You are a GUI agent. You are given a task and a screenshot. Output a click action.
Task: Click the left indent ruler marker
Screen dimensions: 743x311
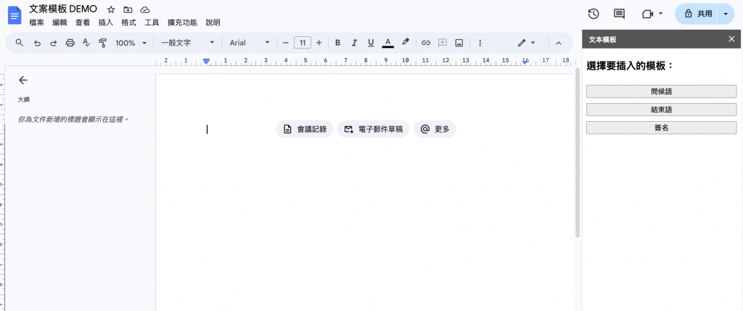(206, 61)
